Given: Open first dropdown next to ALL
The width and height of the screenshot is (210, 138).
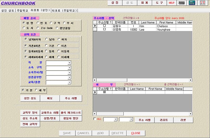Looking at the screenshot, I should coord(115,119).
